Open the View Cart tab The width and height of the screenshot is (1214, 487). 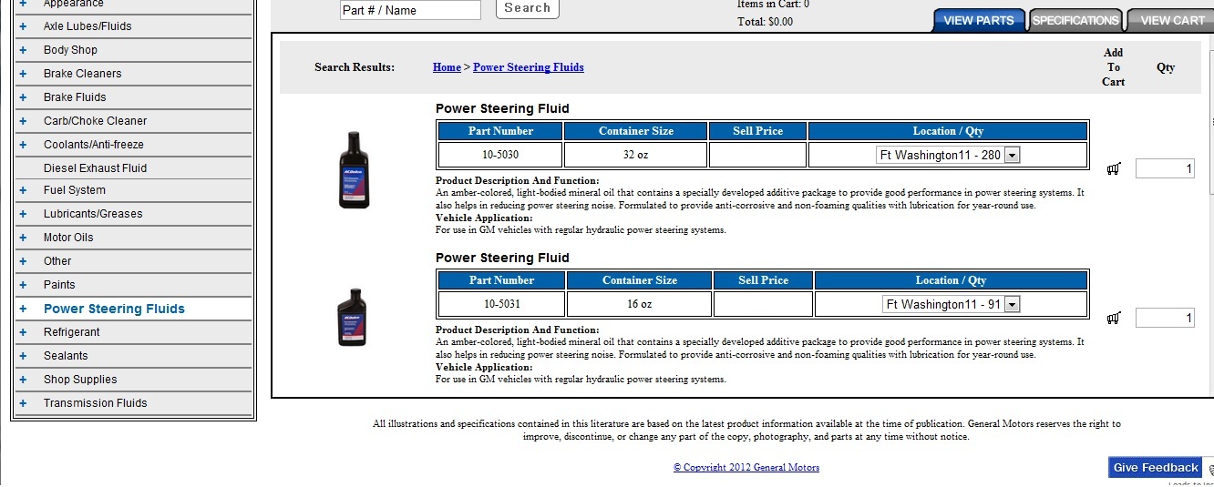pos(1172,20)
